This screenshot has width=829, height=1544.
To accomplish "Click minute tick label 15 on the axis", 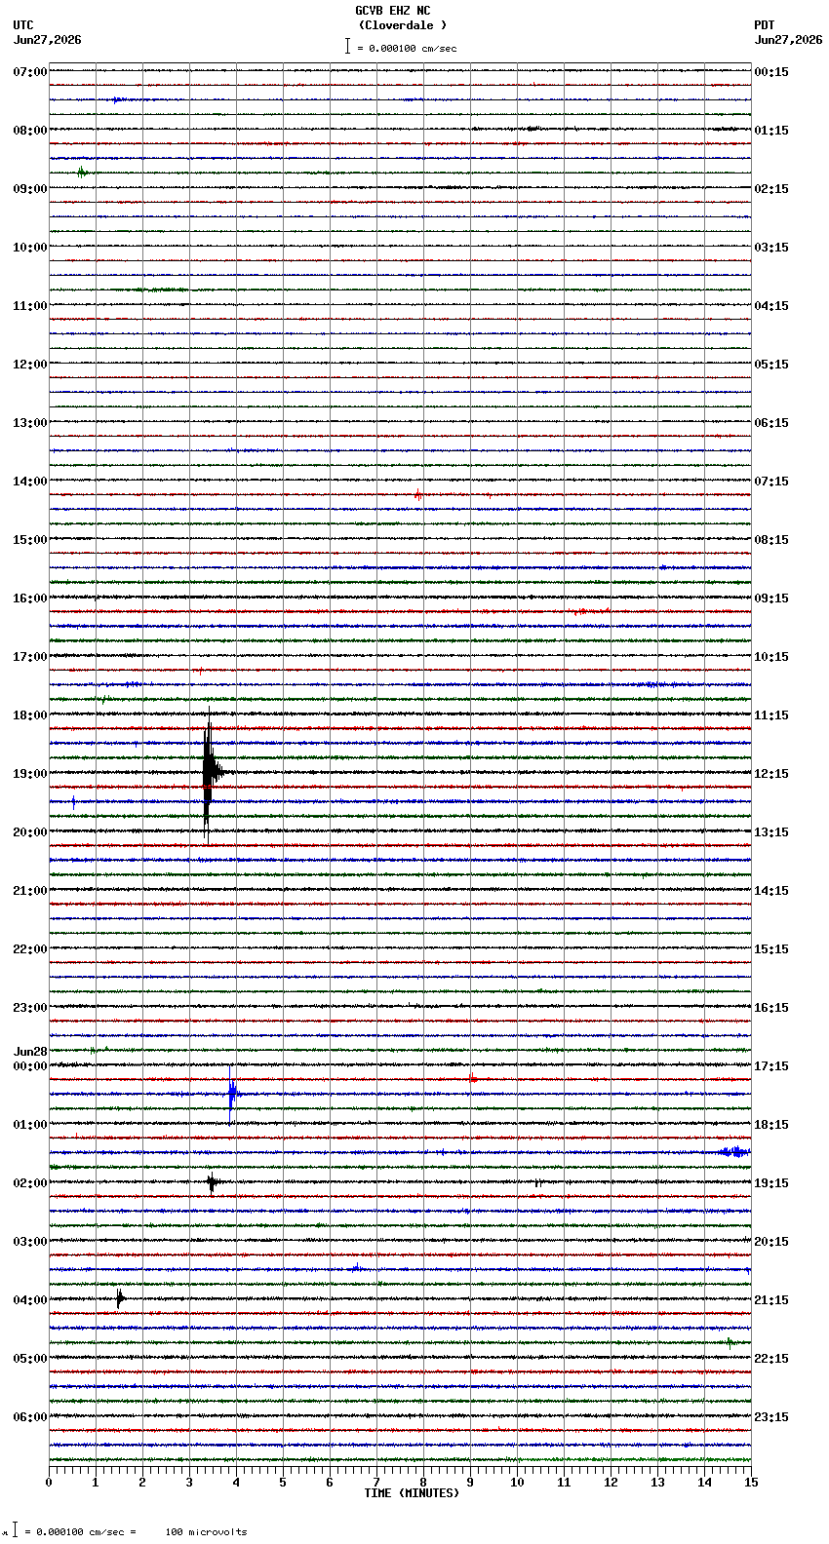I will [751, 1483].
